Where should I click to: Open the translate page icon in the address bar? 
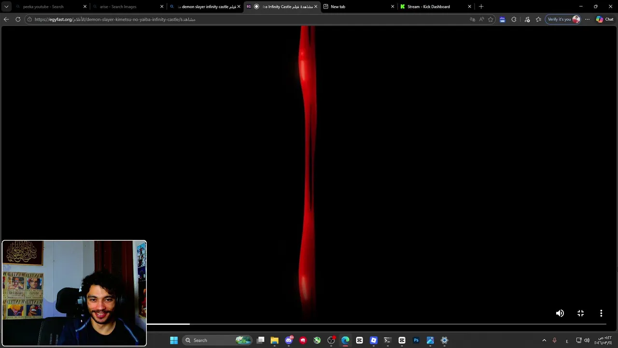tap(472, 19)
